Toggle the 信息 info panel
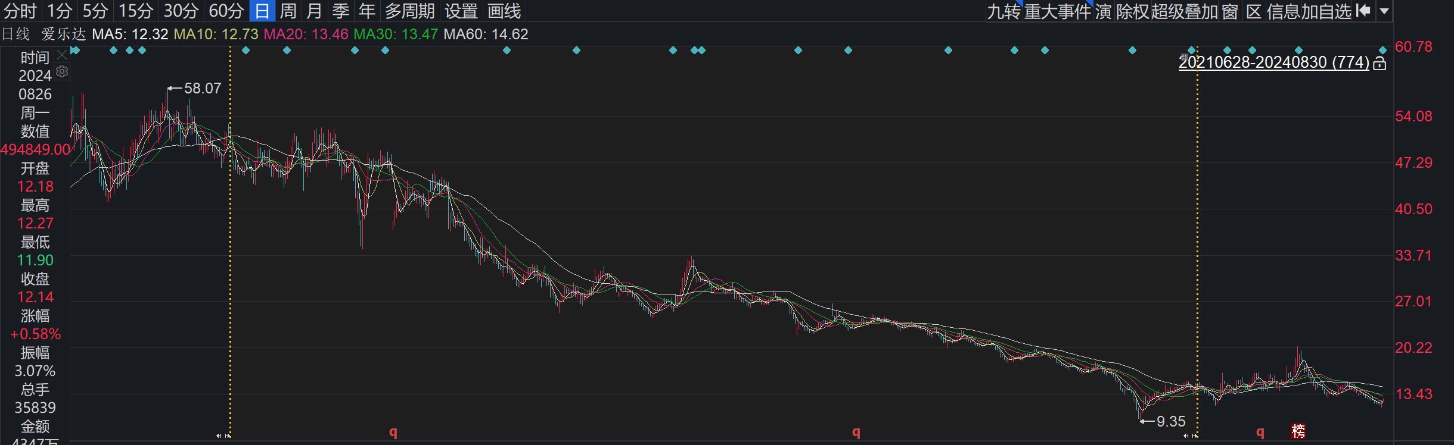This screenshot has width=1454, height=445. click(x=1283, y=11)
